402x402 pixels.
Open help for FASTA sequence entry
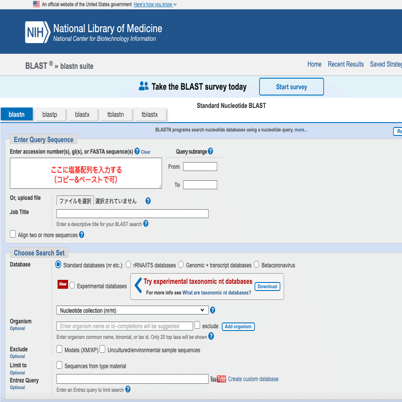click(x=137, y=151)
